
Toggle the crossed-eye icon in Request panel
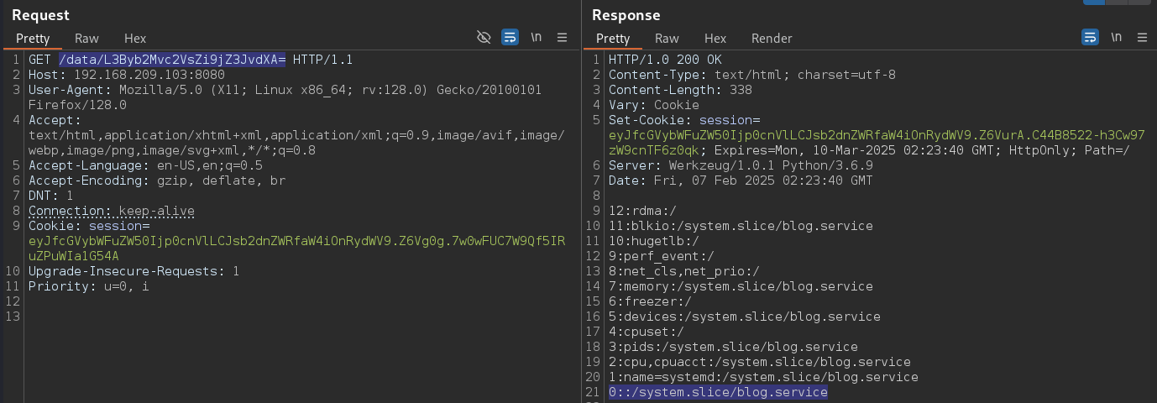click(483, 37)
